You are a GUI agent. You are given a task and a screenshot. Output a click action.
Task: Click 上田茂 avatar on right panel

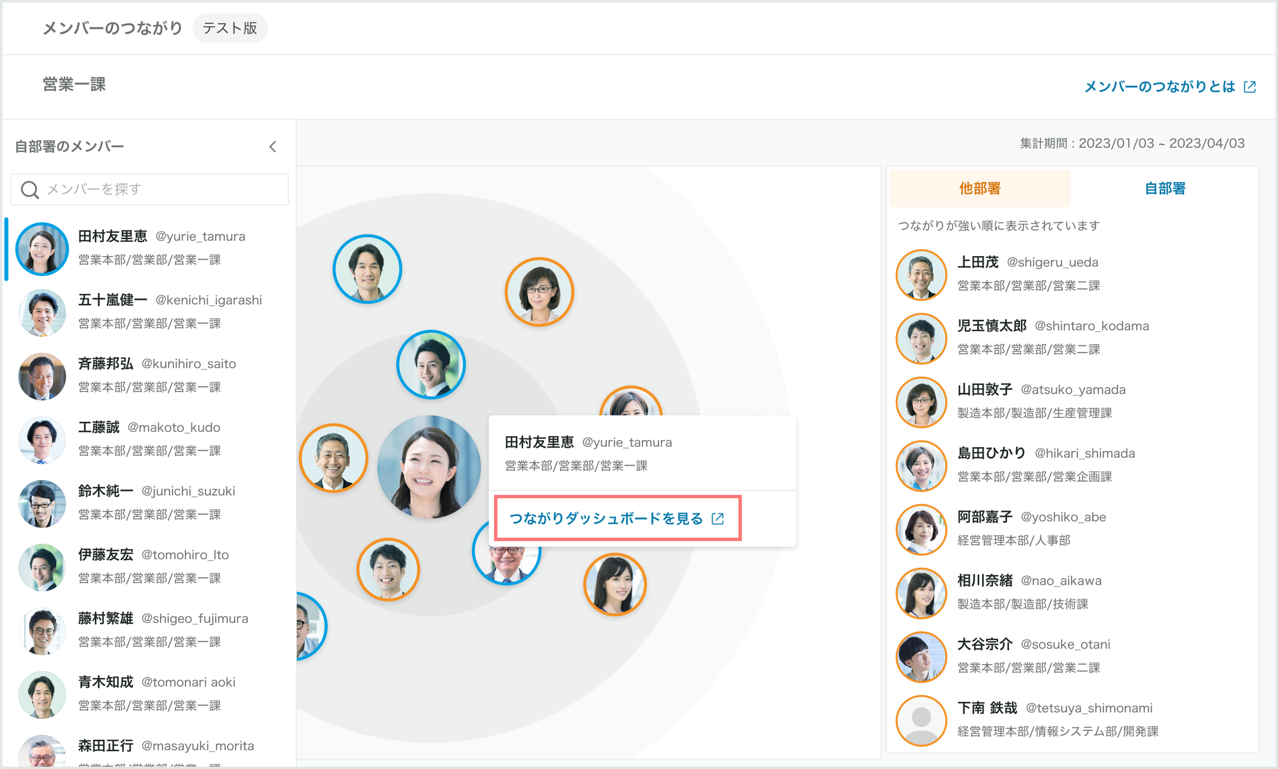pyautogui.click(x=921, y=275)
